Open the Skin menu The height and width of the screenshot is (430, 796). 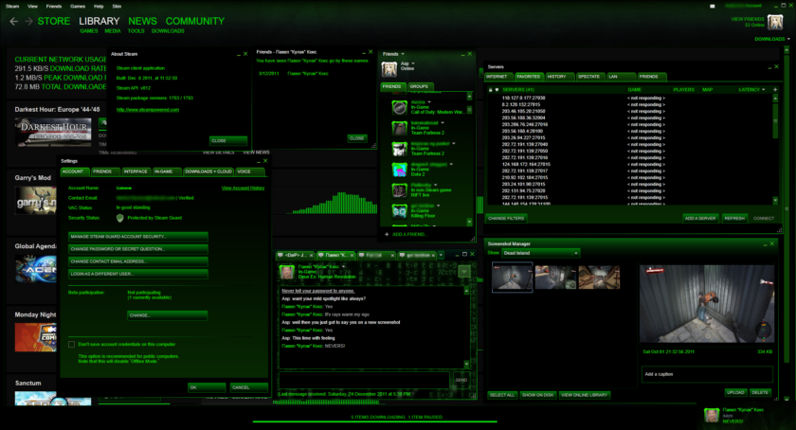click(117, 6)
